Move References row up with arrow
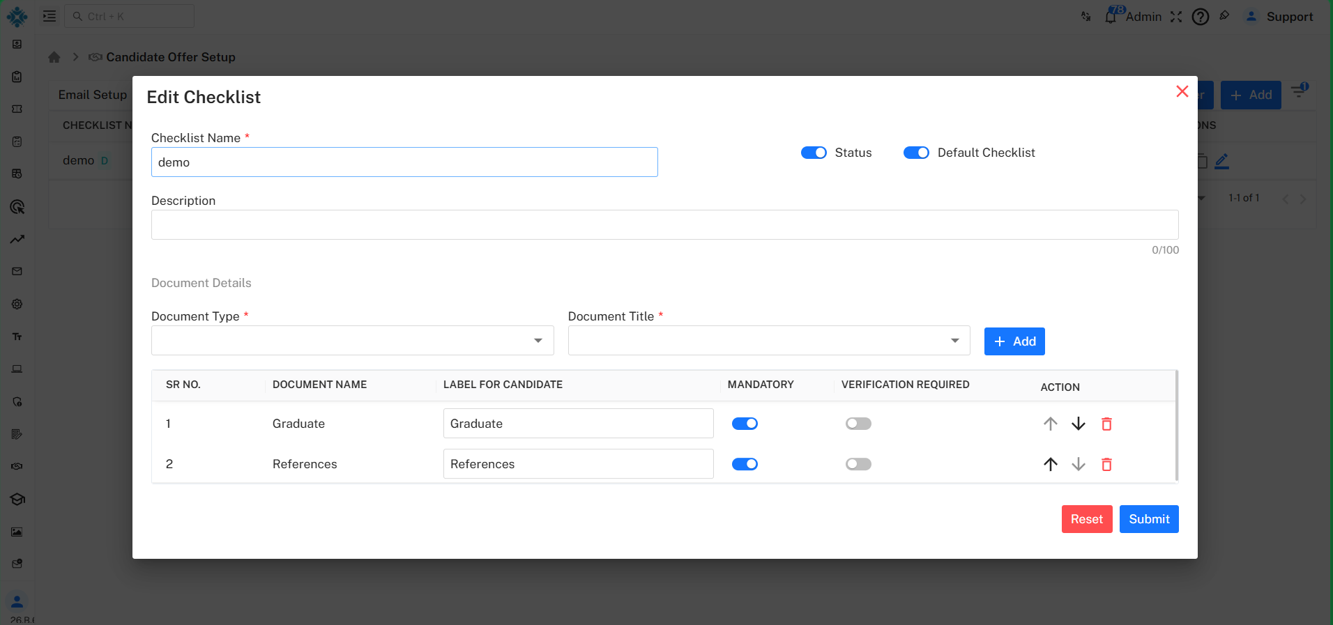The width and height of the screenshot is (1333, 625). point(1051,464)
